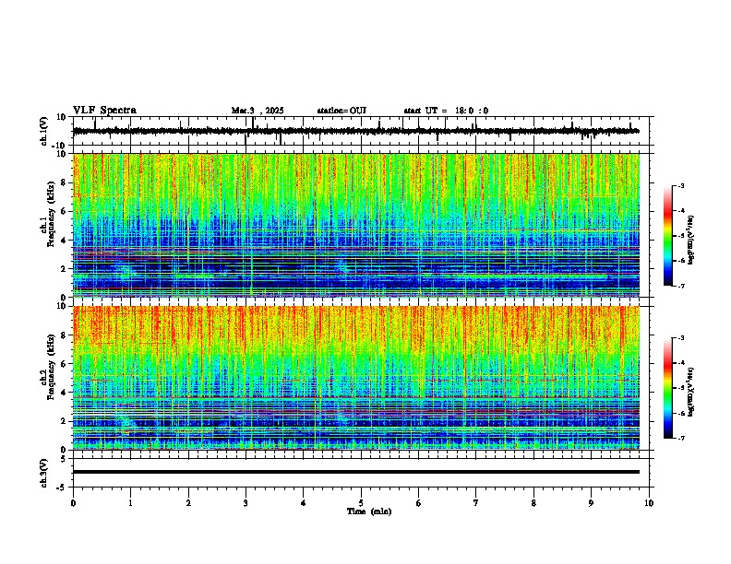Click the "3" tick on Time axis
Viewport: 731px width, 564px height.
(x=246, y=503)
